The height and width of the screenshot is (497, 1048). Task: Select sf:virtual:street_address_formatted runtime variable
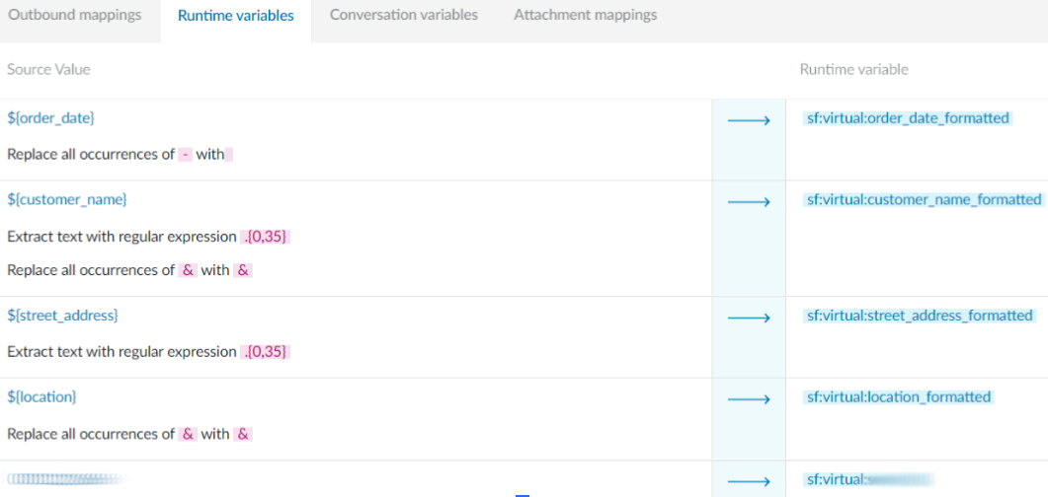[x=920, y=316]
